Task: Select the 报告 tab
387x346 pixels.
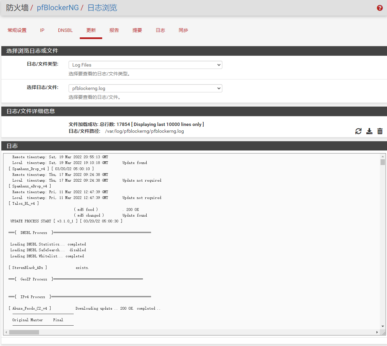Action: tap(114, 30)
